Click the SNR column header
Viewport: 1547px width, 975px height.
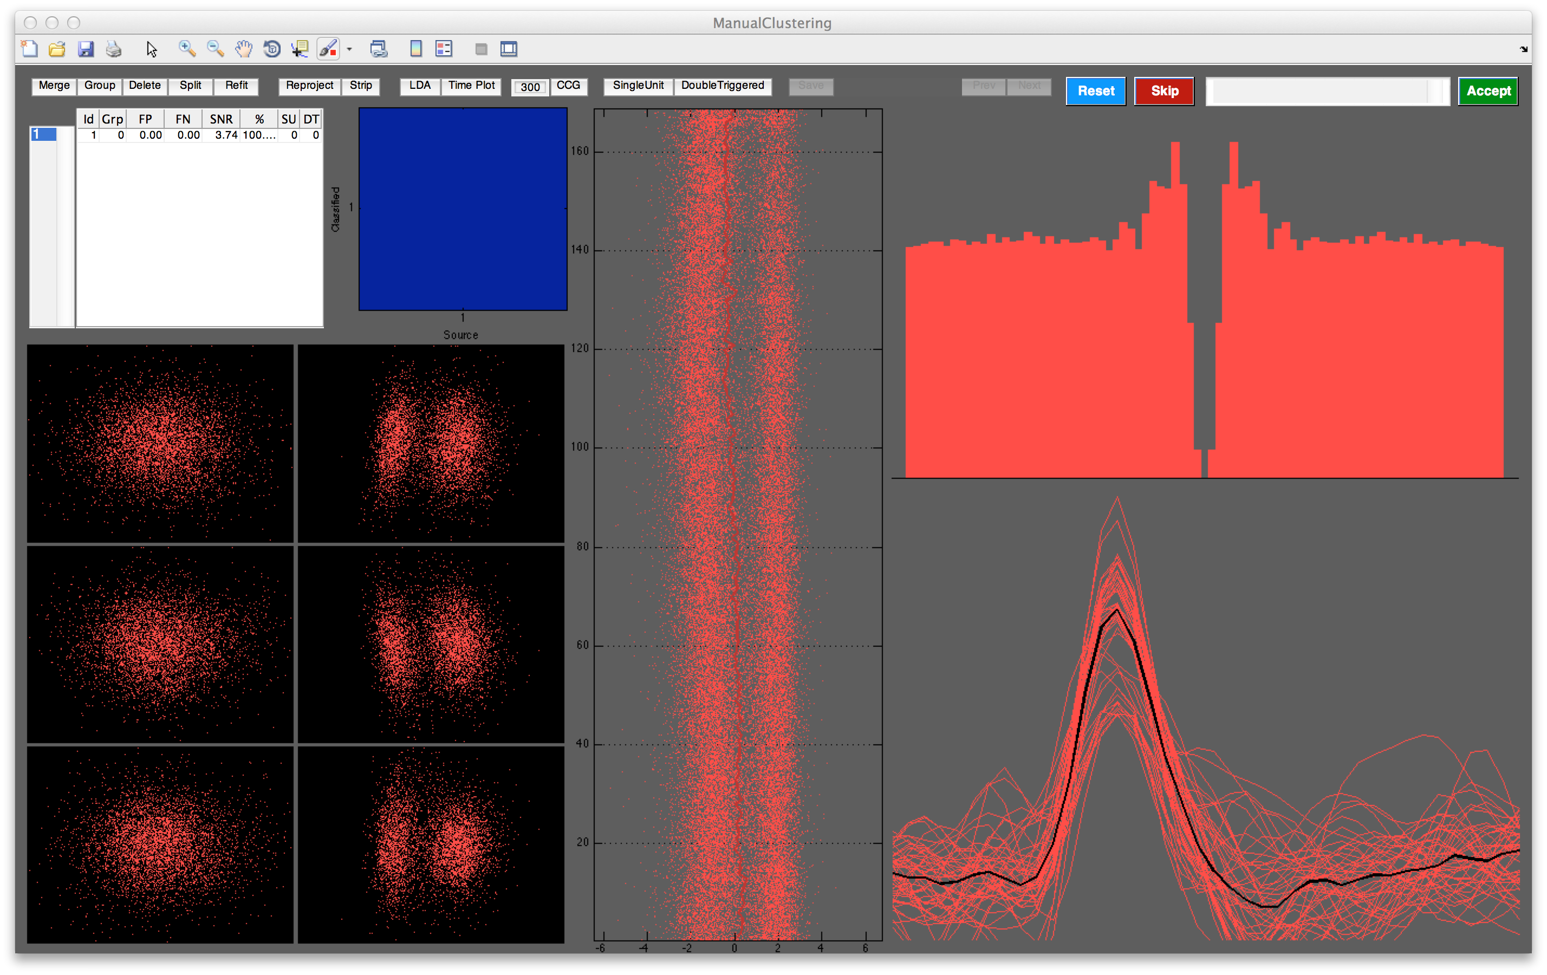coord(221,120)
